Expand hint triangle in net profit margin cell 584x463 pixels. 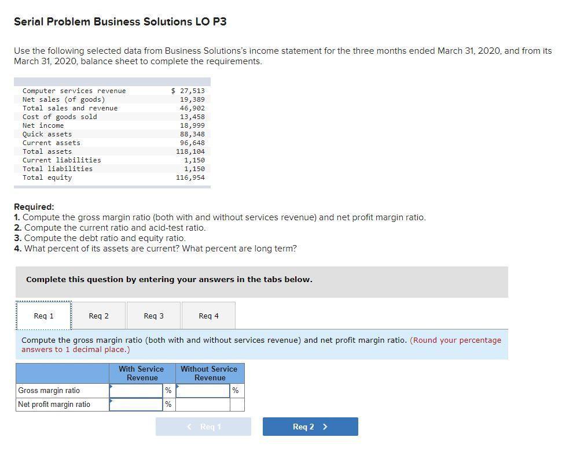coord(109,400)
